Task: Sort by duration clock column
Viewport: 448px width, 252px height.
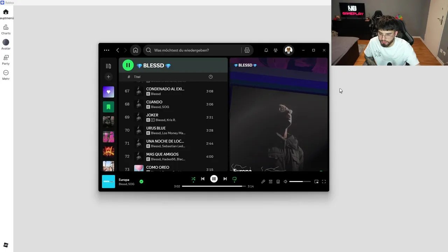Action: coord(211,77)
